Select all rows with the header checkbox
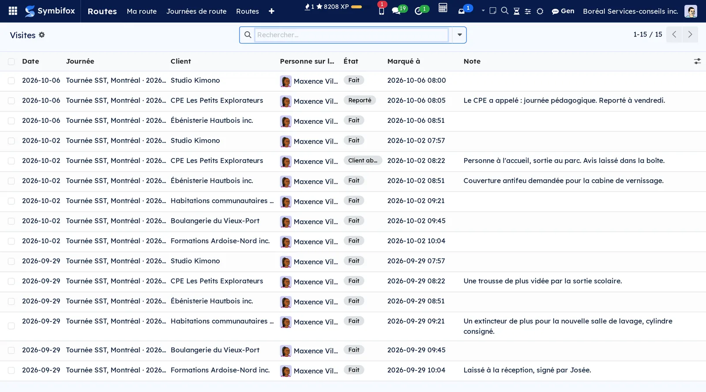 (11, 62)
